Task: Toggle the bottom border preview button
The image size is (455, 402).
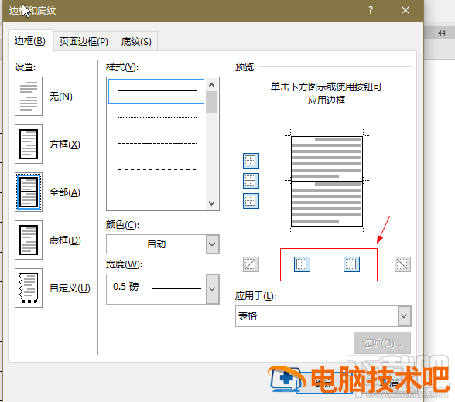Action: tap(251, 201)
